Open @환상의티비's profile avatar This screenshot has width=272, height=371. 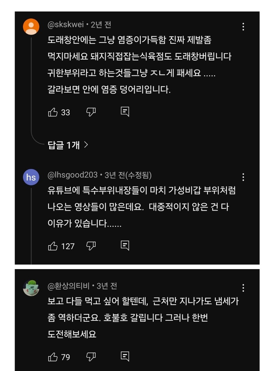pos(31,288)
